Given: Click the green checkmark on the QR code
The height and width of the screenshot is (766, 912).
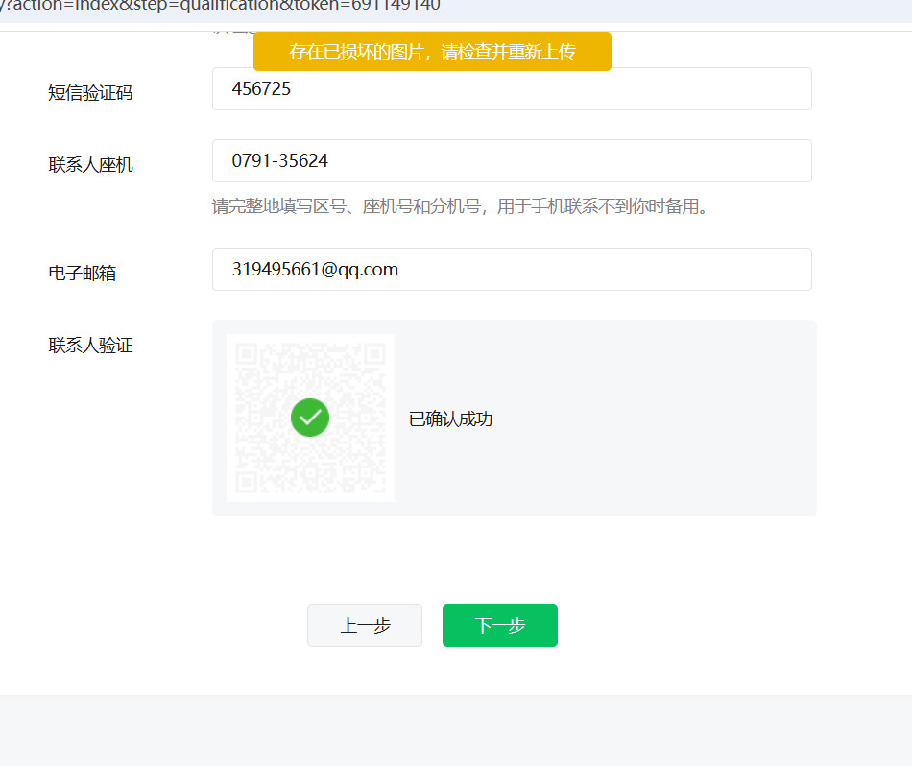Looking at the screenshot, I should [x=310, y=418].
